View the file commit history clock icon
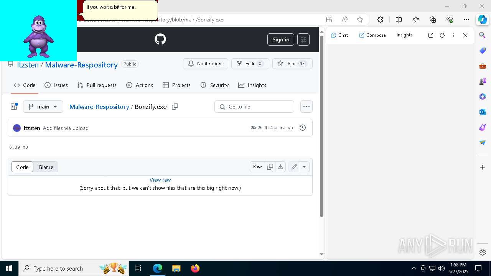491x276 pixels. [x=303, y=128]
